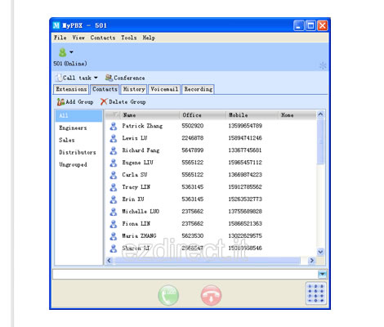This screenshot has width=384, height=327.
Task: Click contact icon of Maria ZHANG
Action: [x=114, y=236]
